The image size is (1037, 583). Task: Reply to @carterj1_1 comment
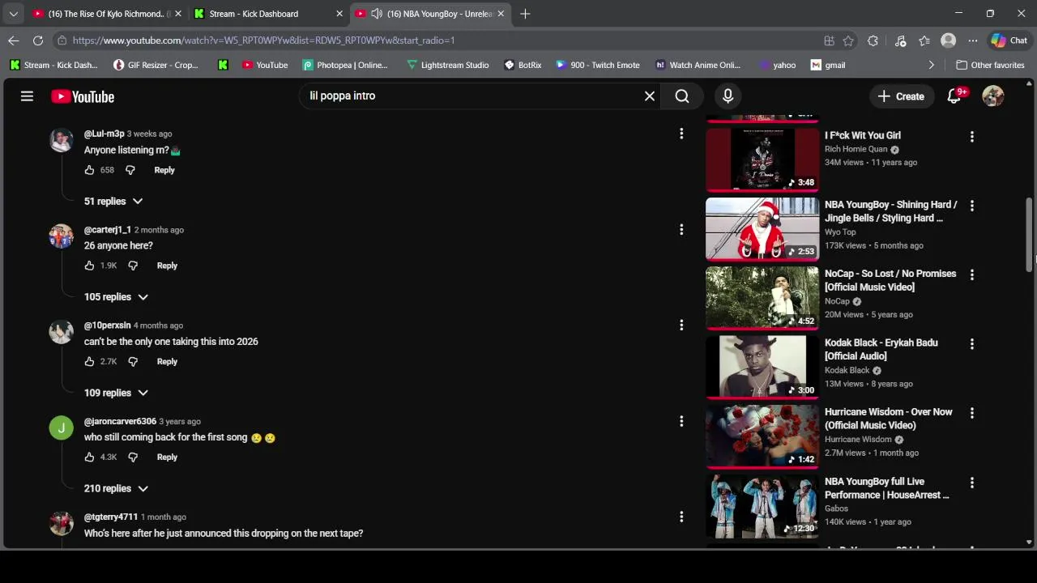point(167,266)
